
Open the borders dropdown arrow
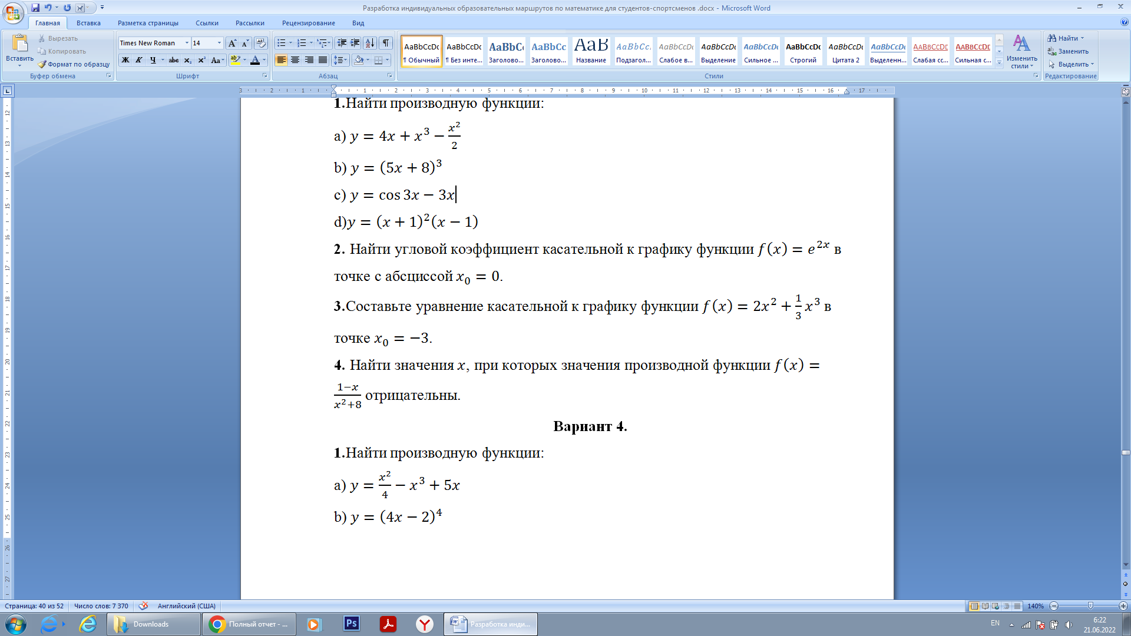(387, 60)
